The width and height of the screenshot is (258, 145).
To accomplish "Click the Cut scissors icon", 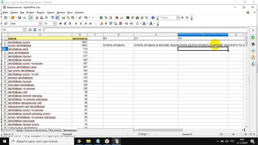I will click(x=63, y=18).
